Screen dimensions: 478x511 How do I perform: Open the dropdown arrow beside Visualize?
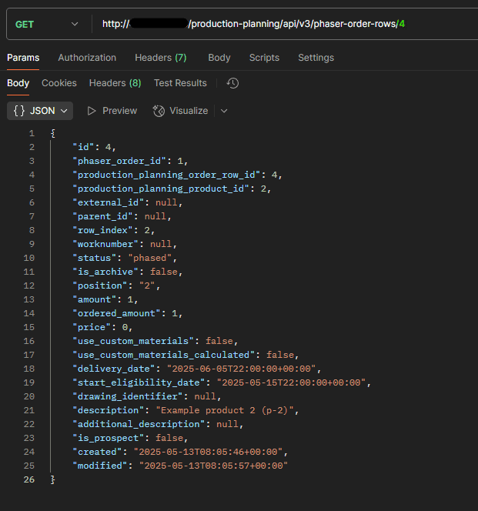[x=224, y=111]
